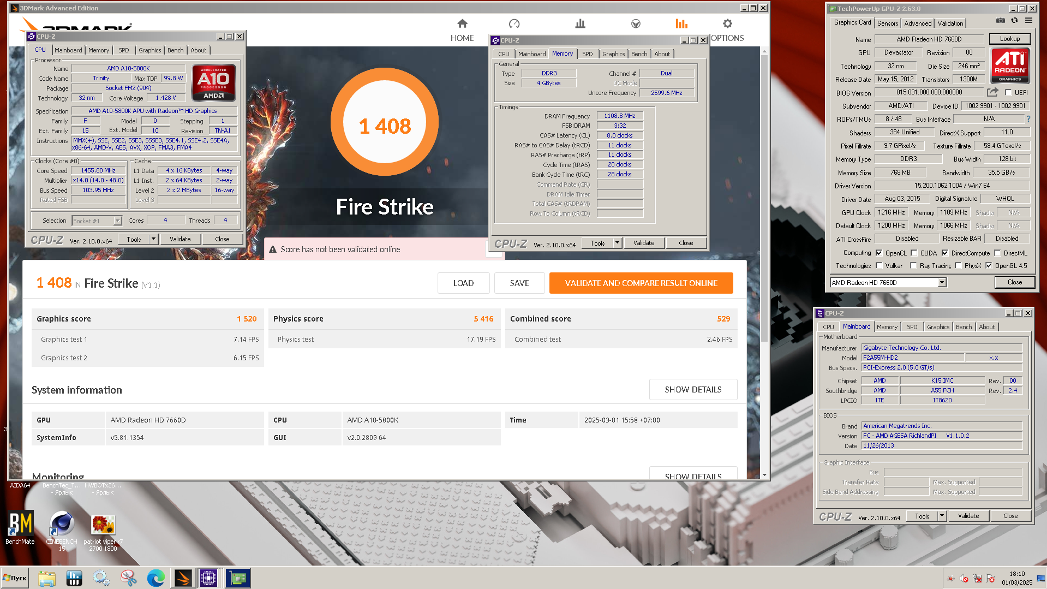The height and width of the screenshot is (589, 1047).
Task: Open Validation tab in GPU-Z
Action: click(950, 23)
